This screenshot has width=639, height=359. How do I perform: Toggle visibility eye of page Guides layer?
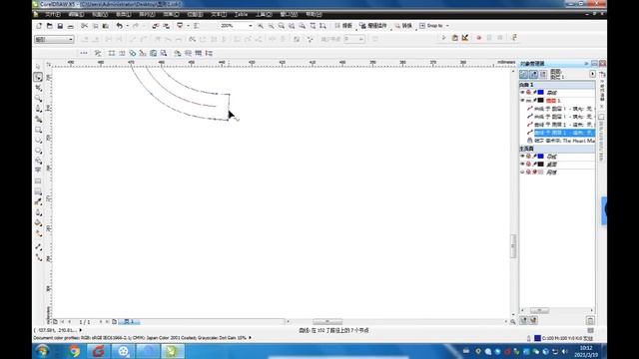[x=522, y=93]
